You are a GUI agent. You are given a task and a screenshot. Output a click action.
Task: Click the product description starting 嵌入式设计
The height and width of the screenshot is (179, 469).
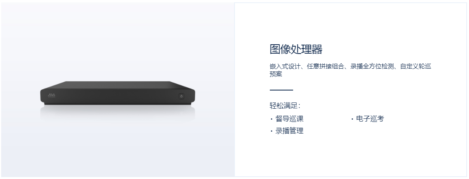[351, 70]
